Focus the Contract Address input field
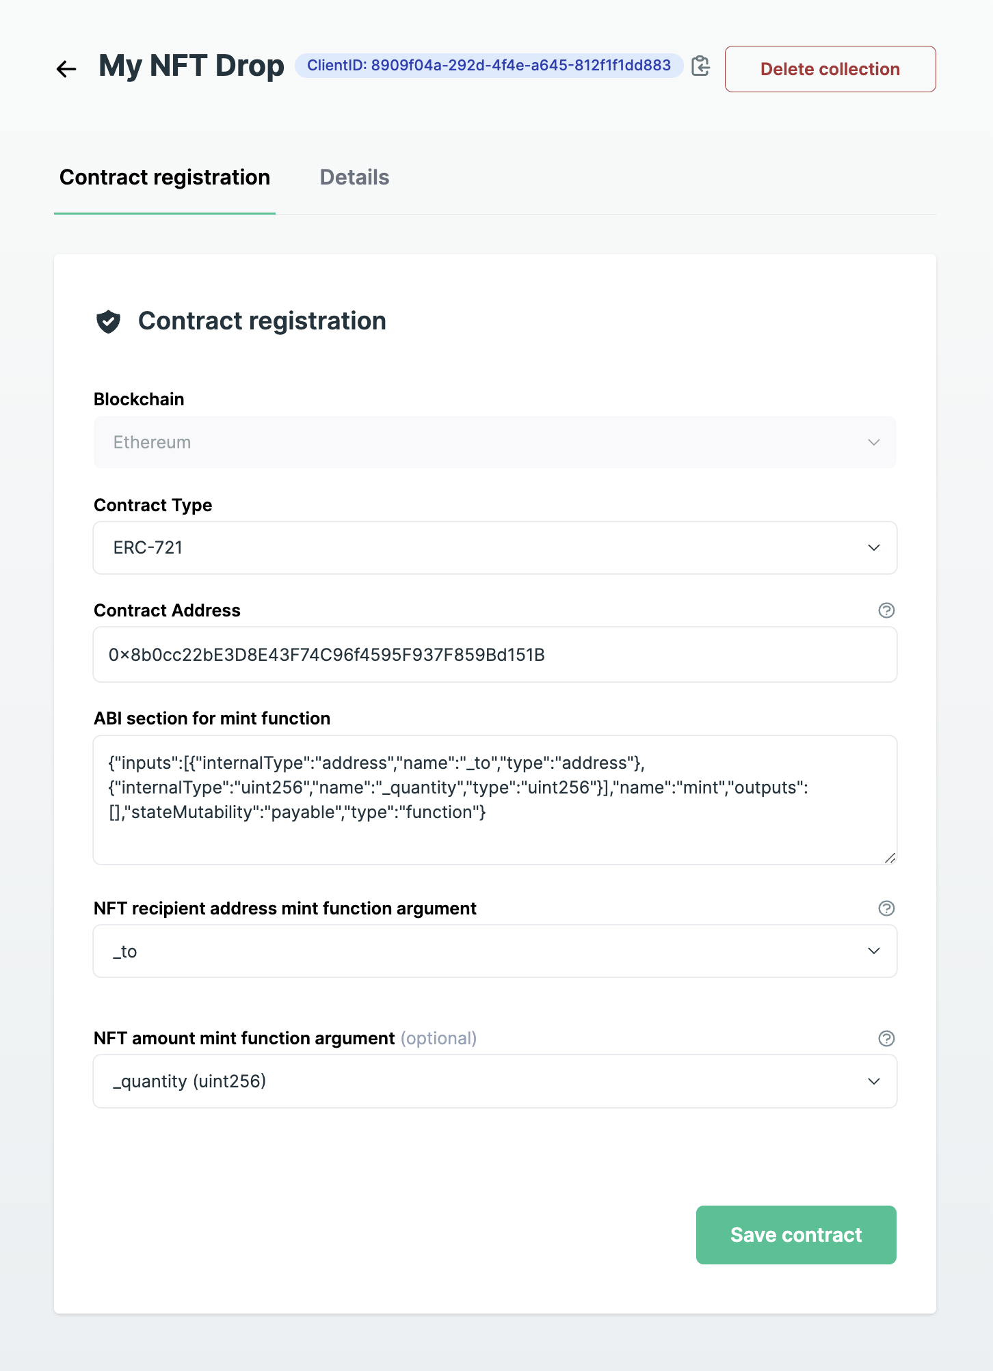The width and height of the screenshot is (993, 1371). pyautogui.click(x=494, y=655)
